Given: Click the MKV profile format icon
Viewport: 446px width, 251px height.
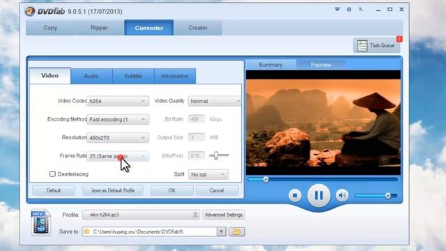Looking at the screenshot, I should point(41,222).
